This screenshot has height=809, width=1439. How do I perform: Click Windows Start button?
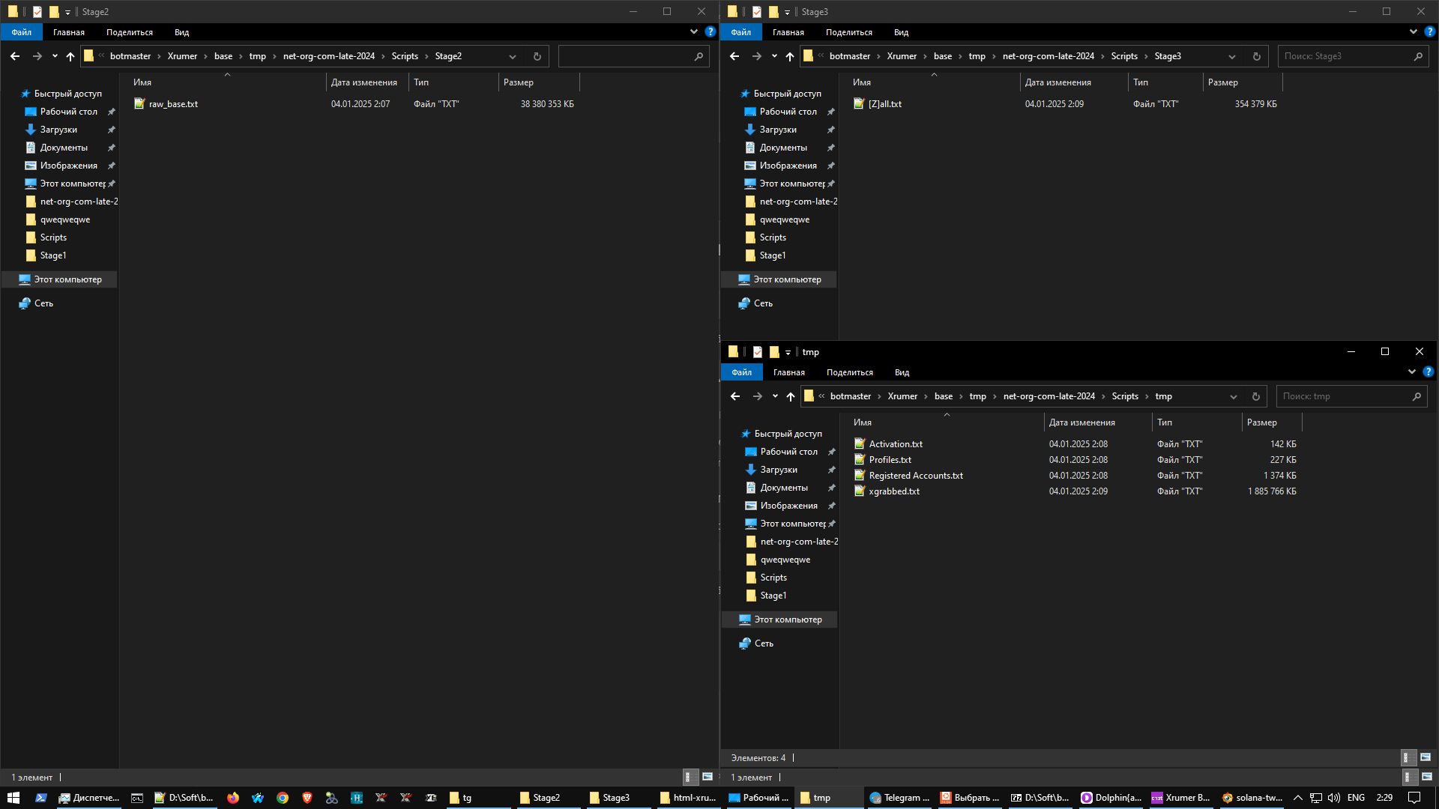pyautogui.click(x=13, y=798)
